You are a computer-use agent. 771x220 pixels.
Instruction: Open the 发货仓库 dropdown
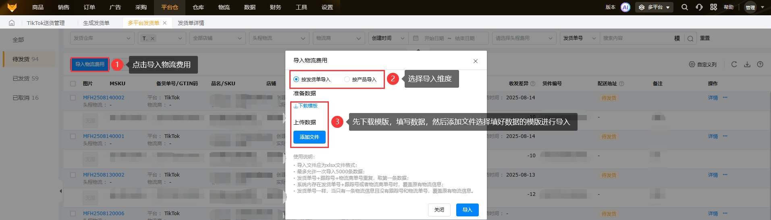click(102, 38)
